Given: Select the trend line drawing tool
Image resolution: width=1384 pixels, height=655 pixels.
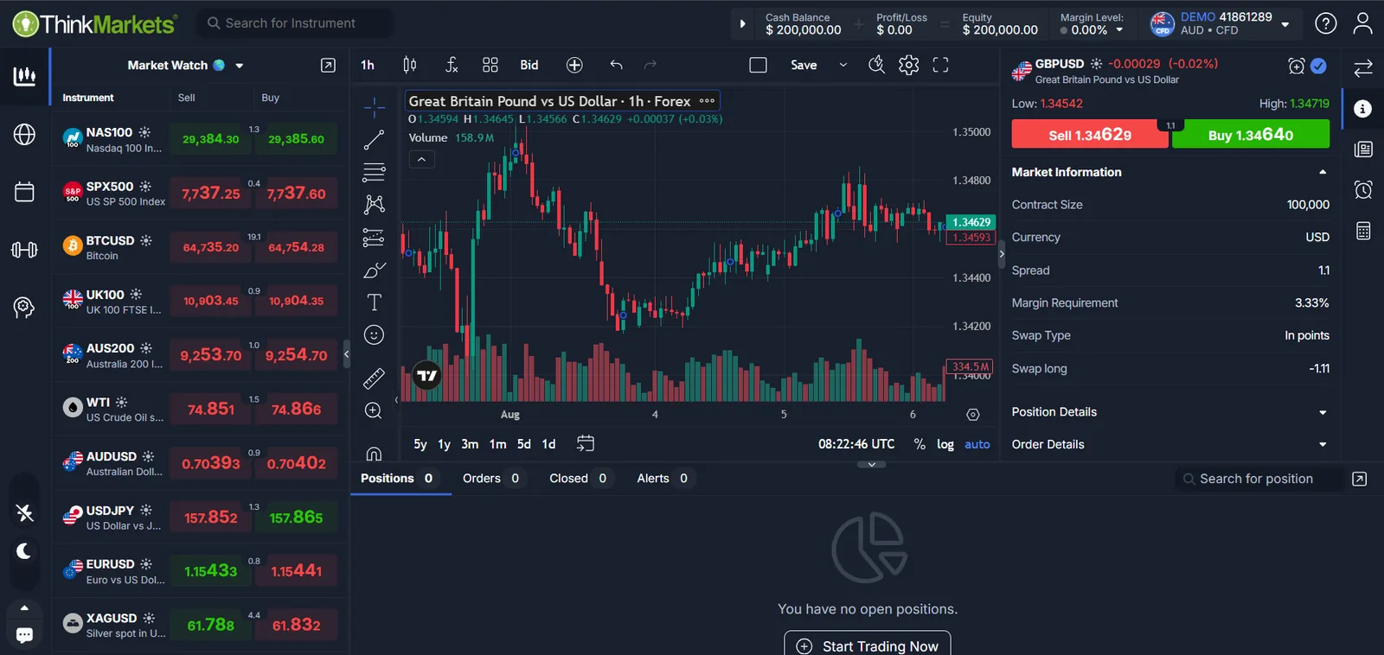Looking at the screenshot, I should click(x=374, y=140).
